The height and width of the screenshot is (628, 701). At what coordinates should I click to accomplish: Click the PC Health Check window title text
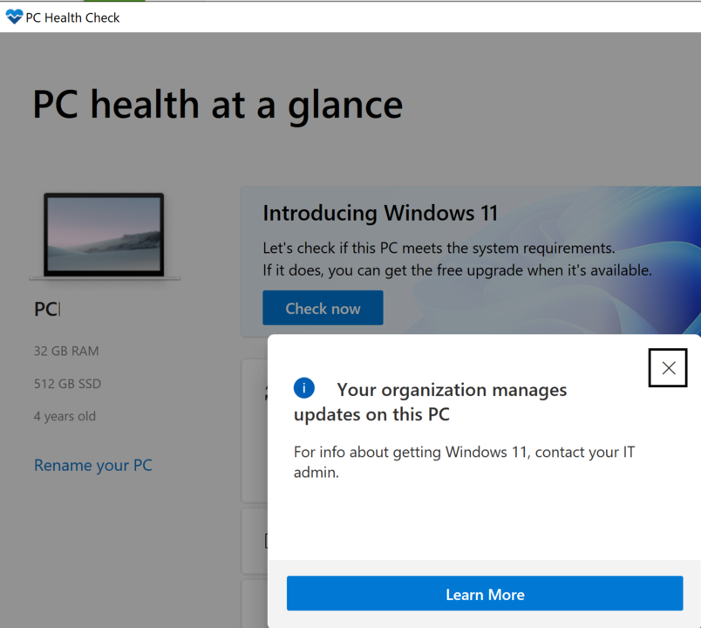pyautogui.click(x=72, y=17)
